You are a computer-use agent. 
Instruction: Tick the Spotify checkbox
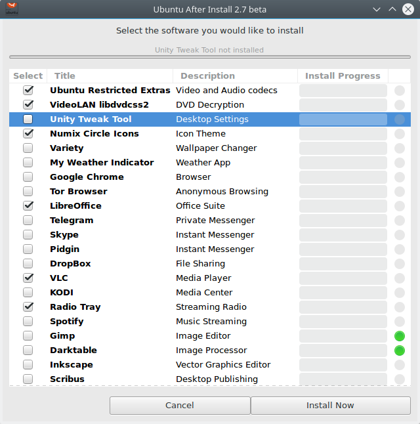tap(28, 321)
